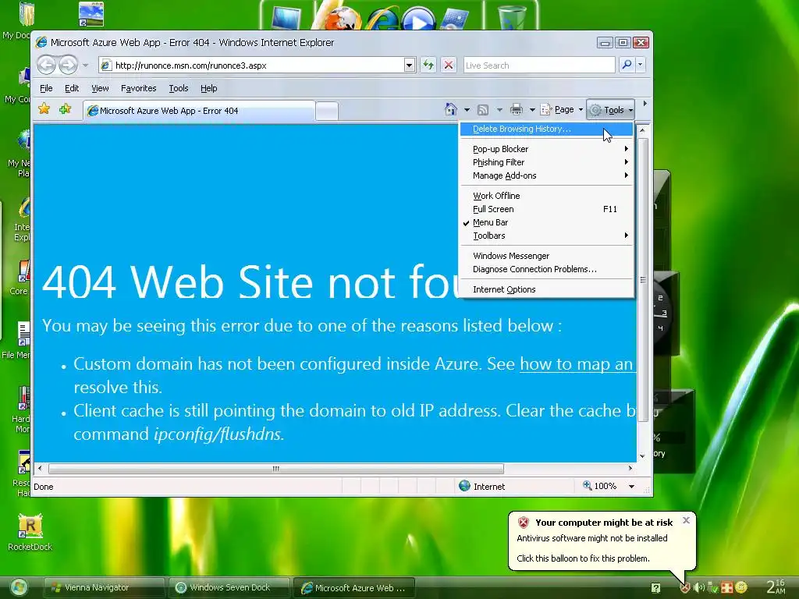Click the RSS feeds toolbar icon
Viewport: 799px width, 599px height.
coord(482,109)
